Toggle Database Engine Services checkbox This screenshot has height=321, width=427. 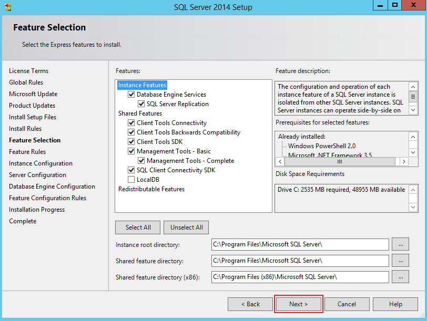pos(131,95)
